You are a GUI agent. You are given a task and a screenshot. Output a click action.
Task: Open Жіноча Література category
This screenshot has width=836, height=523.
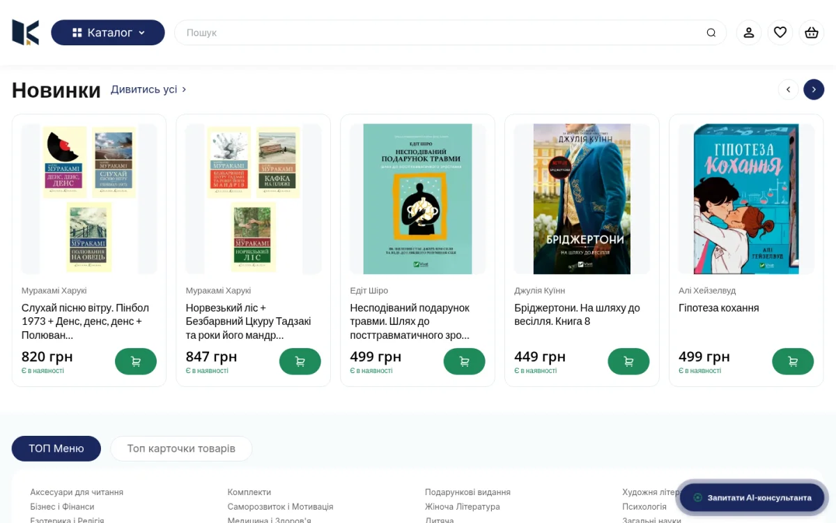(x=463, y=507)
